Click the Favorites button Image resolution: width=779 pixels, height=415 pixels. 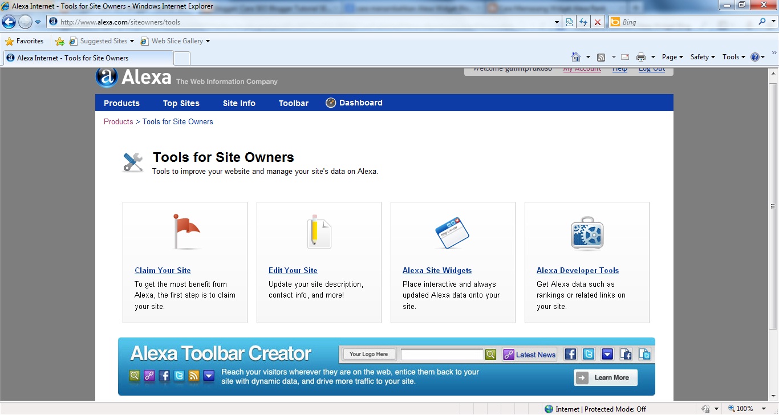coord(25,41)
